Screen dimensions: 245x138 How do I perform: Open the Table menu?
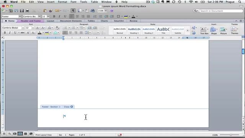pyautogui.click(x=94, y=2)
